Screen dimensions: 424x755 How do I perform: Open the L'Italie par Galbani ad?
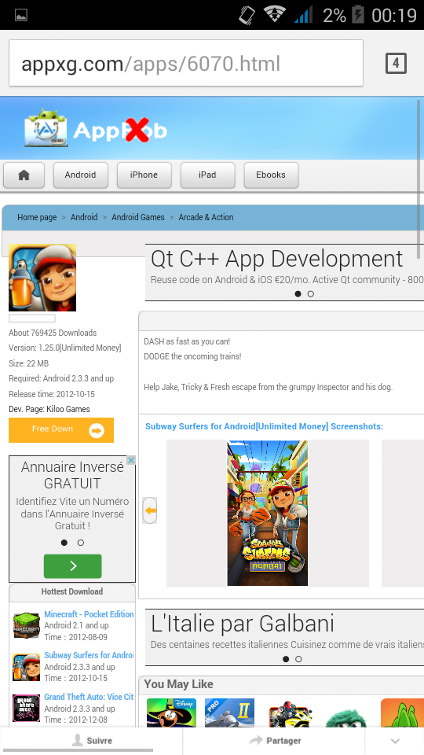284,638
